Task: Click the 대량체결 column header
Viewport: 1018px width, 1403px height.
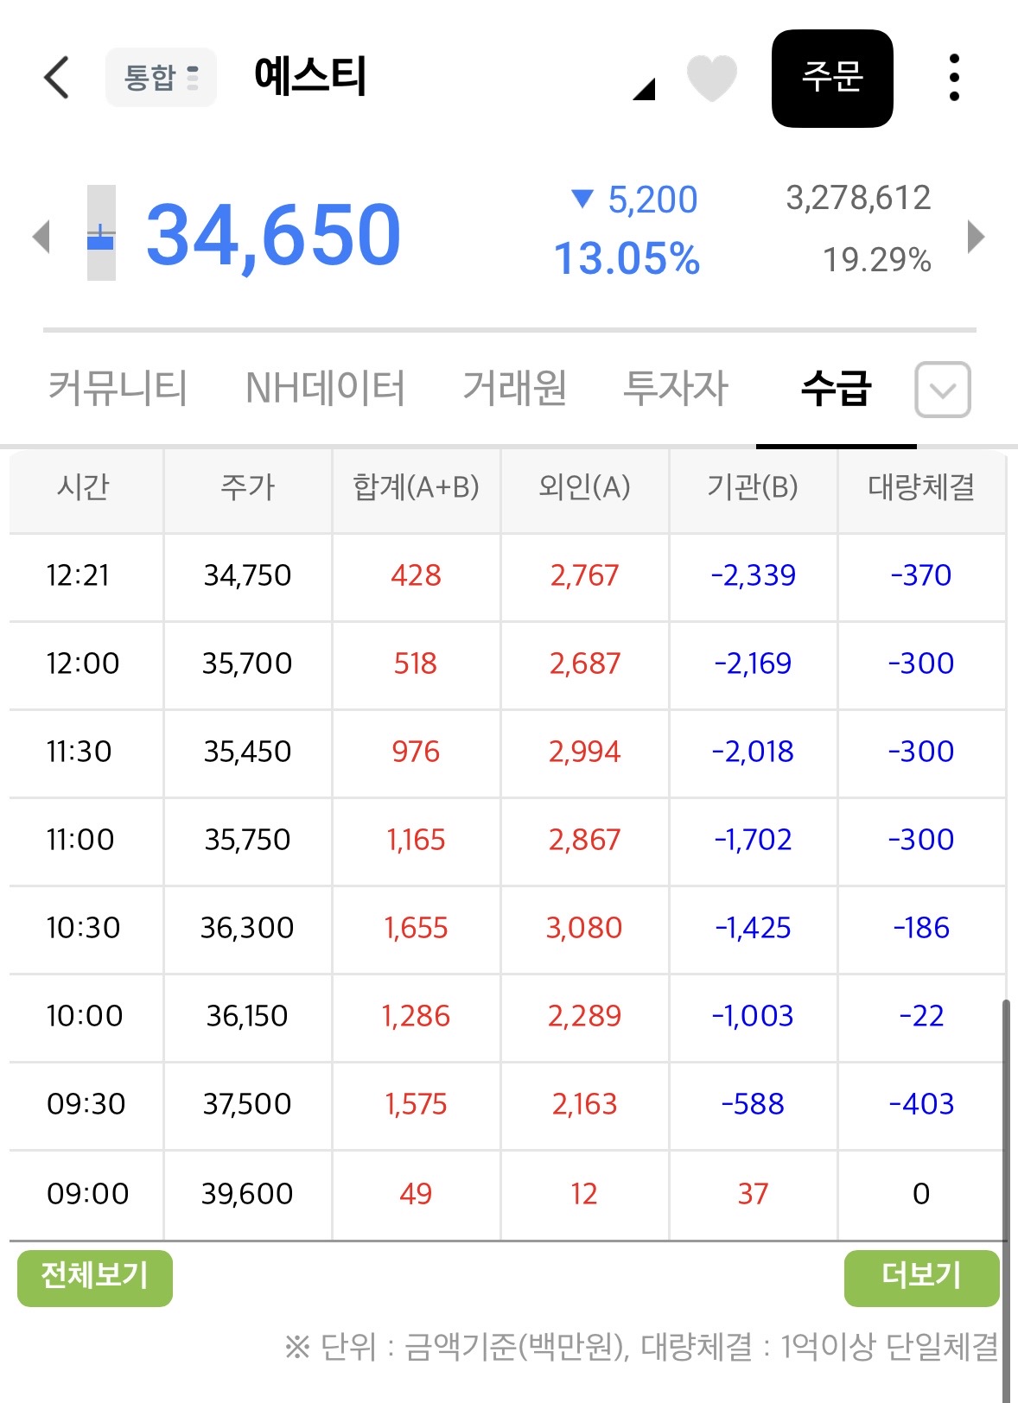Action: (x=921, y=488)
